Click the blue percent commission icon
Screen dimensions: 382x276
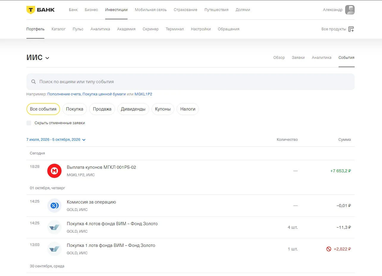click(x=54, y=206)
